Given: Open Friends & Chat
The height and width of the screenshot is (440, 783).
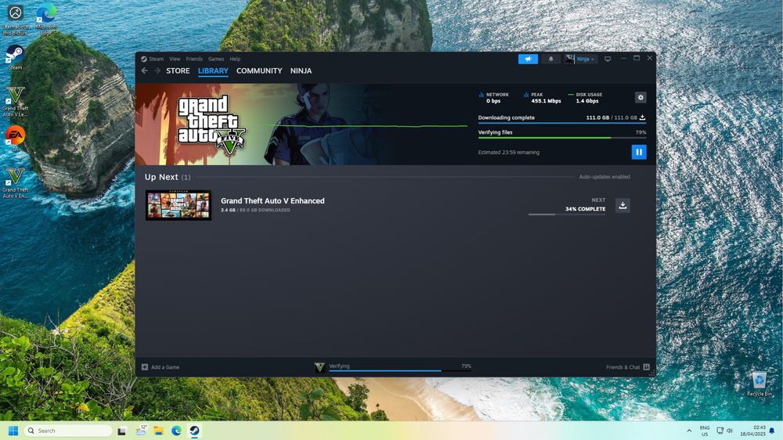Looking at the screenshot, I should tap(628, 367).
